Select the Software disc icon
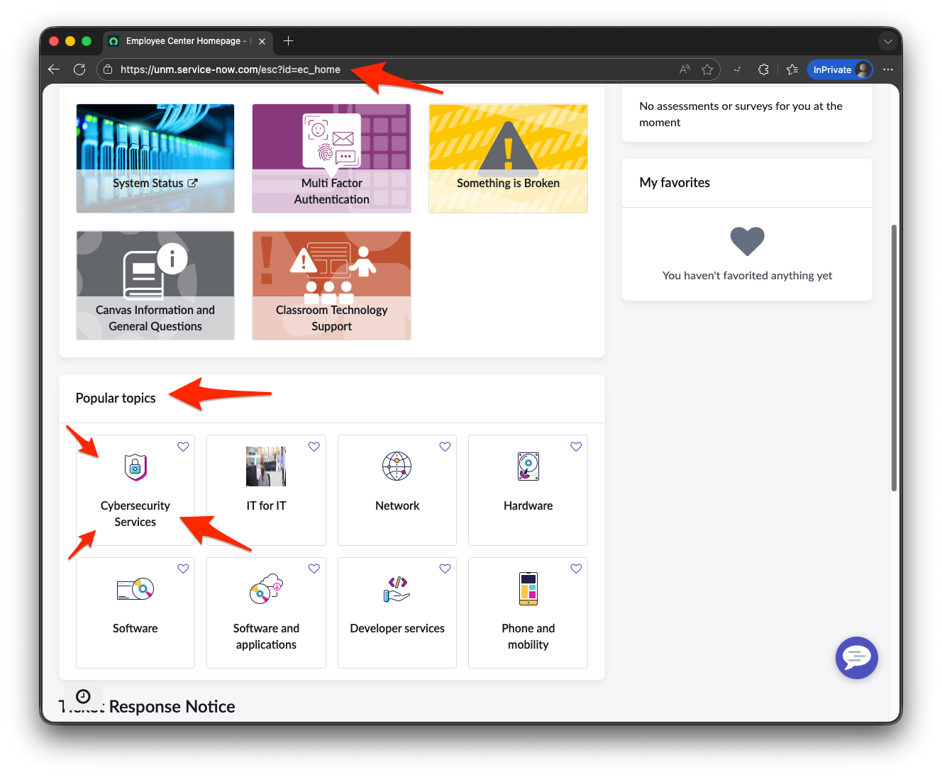This screenshot has height=777, width=942. pyautogui.click(x=135, y=588)
